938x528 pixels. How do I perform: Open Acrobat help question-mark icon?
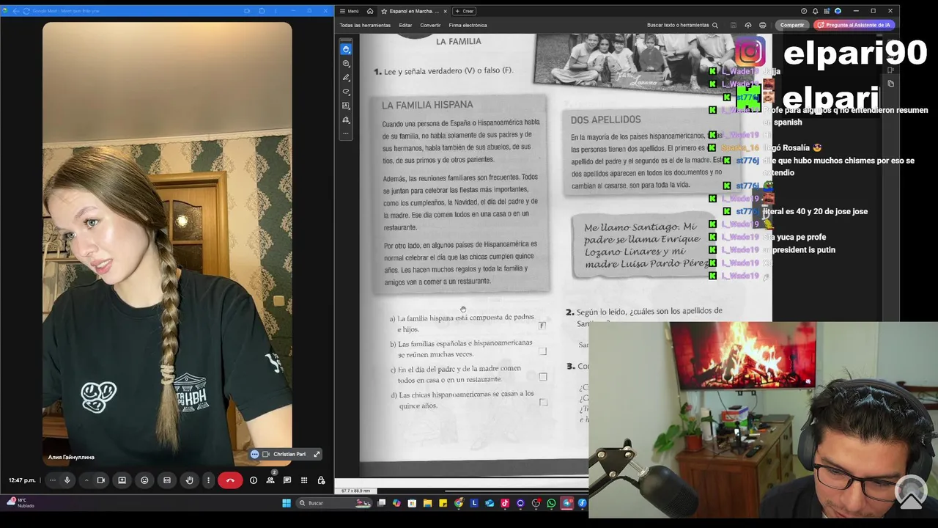point(804,11)
